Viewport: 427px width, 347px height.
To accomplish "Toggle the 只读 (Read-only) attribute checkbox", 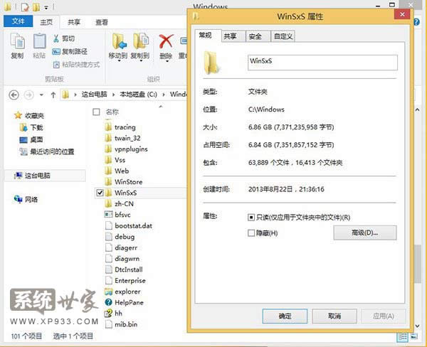I will (251, 217).
